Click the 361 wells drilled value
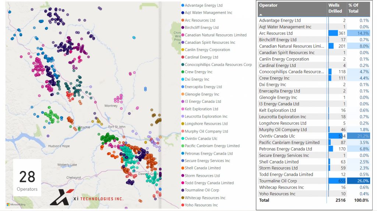Screen dimensions: 377x211 click(342, 33)
